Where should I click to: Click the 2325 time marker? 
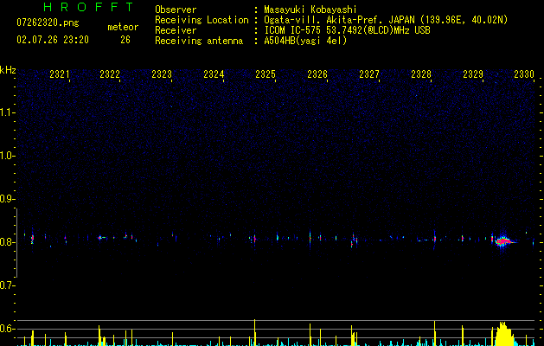click(x=266, y=74)
